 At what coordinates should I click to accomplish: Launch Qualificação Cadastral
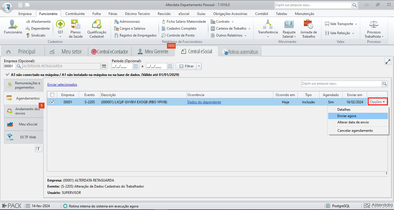97,28
